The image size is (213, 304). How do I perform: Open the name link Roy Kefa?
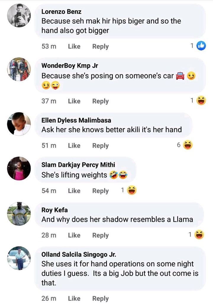tap(54, 210)
